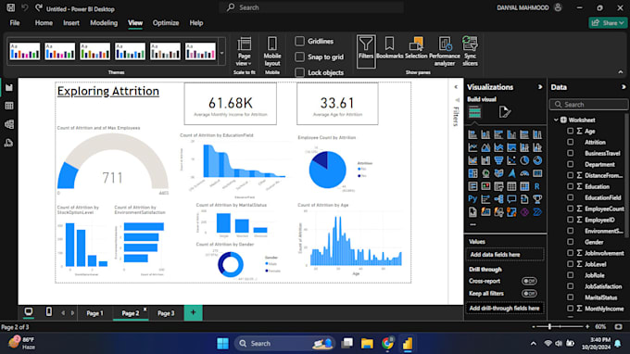Apply the last visible theme swatch

pos(200,52)
